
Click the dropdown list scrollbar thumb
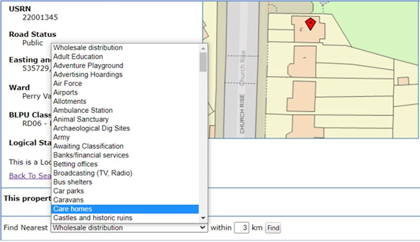coord(203,62)
